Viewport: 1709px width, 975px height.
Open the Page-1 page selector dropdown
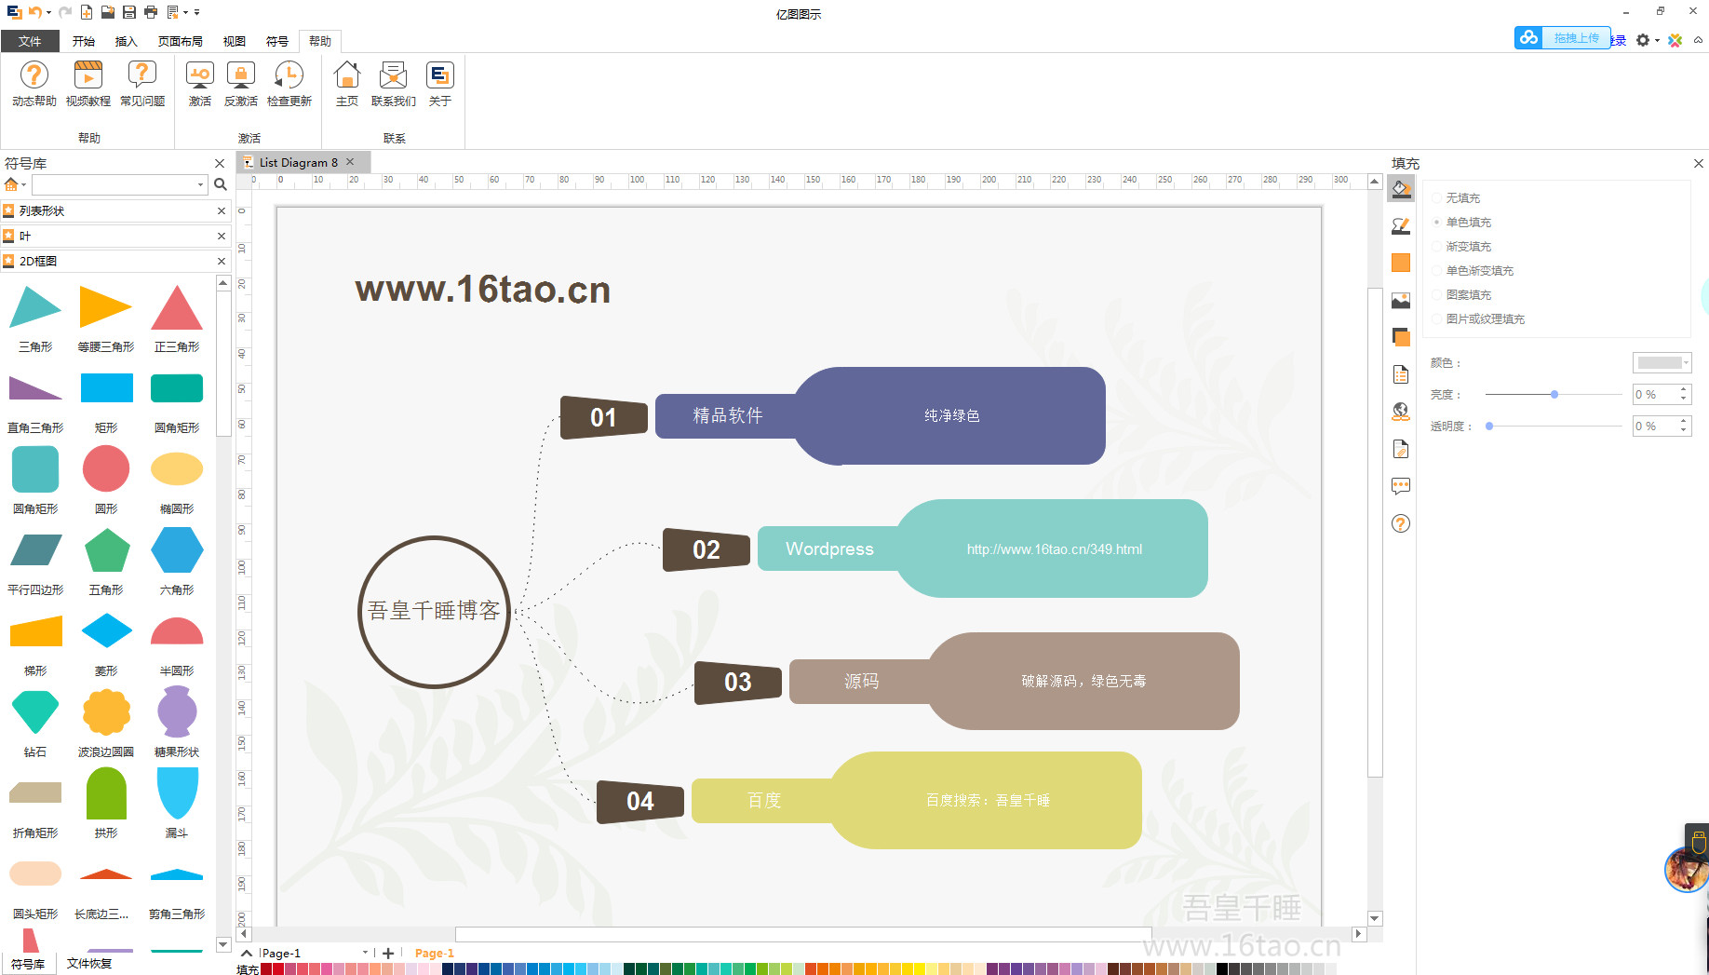tap(365, 953)
